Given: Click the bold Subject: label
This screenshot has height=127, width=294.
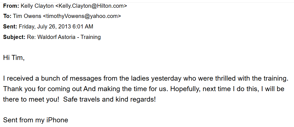Looking at the screenshot, I should [14, 37].
